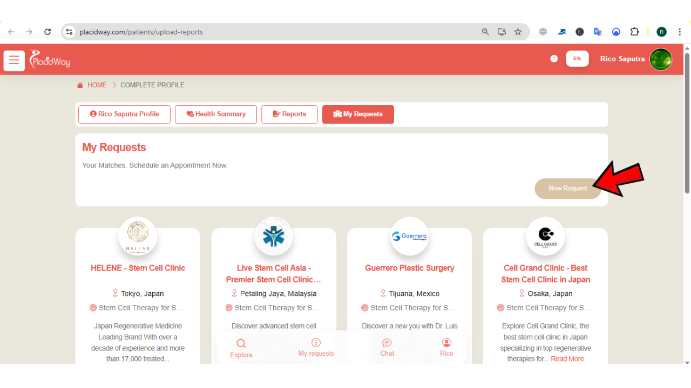This screenshot has width=691, height=388.
Task: Follow the HOME breadcrumb link
Action: (x=97, y=85)
